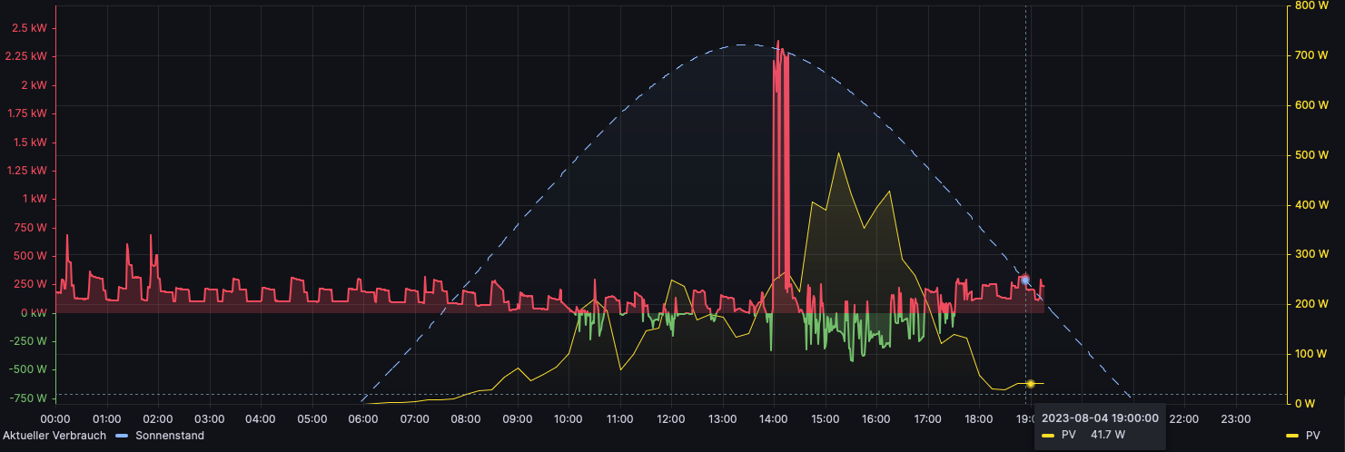This screenshot has height=452, width=1345.
Task: Click the 04:00 time axis label
Action: click(x=261, y=419)
